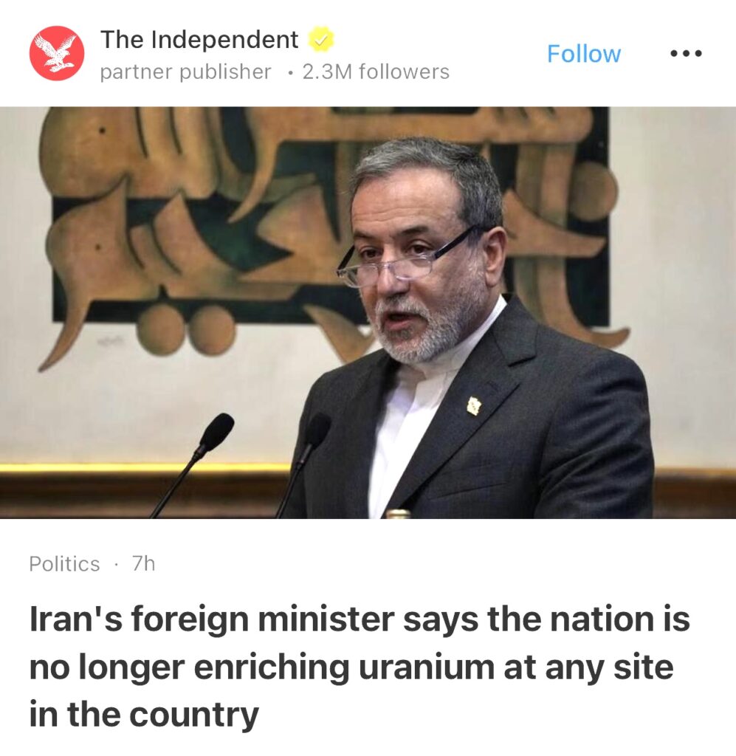Image resolution: width=736 pixels, height=756 pixels.
Task: Tap the yellow verified badge checkmark
Action: click(x=320, y=39)
